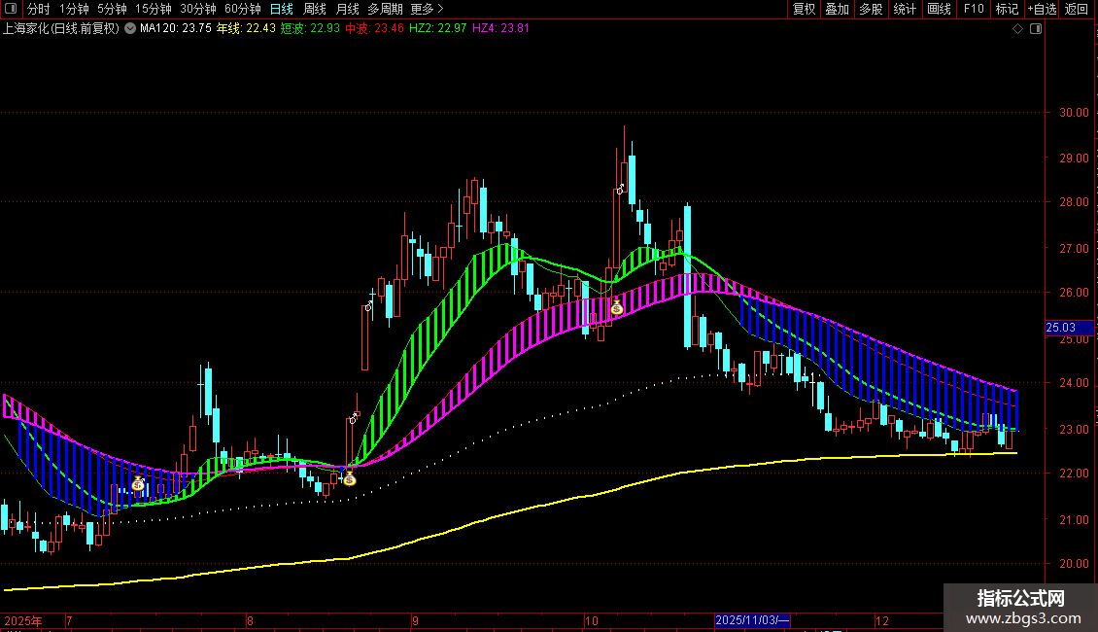The image size is (1098, 632).
Task: Click the 短波: 22.93 indicator label
Action: tap(310, 29)
